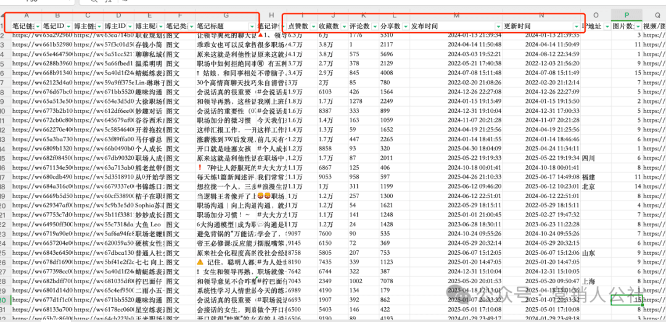The width and height of the screenshot is (666, 322).
Task: Select update time 2024-08-12 22:34:59
Action: [541, 54]
